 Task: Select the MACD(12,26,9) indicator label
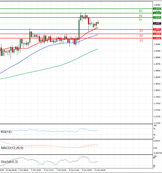12,148
